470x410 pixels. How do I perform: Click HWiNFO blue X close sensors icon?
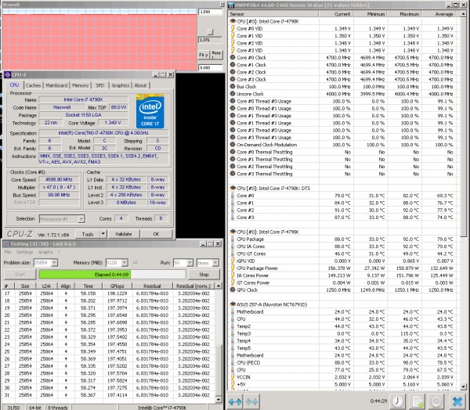pyautogui.click(x=457, y=401)
